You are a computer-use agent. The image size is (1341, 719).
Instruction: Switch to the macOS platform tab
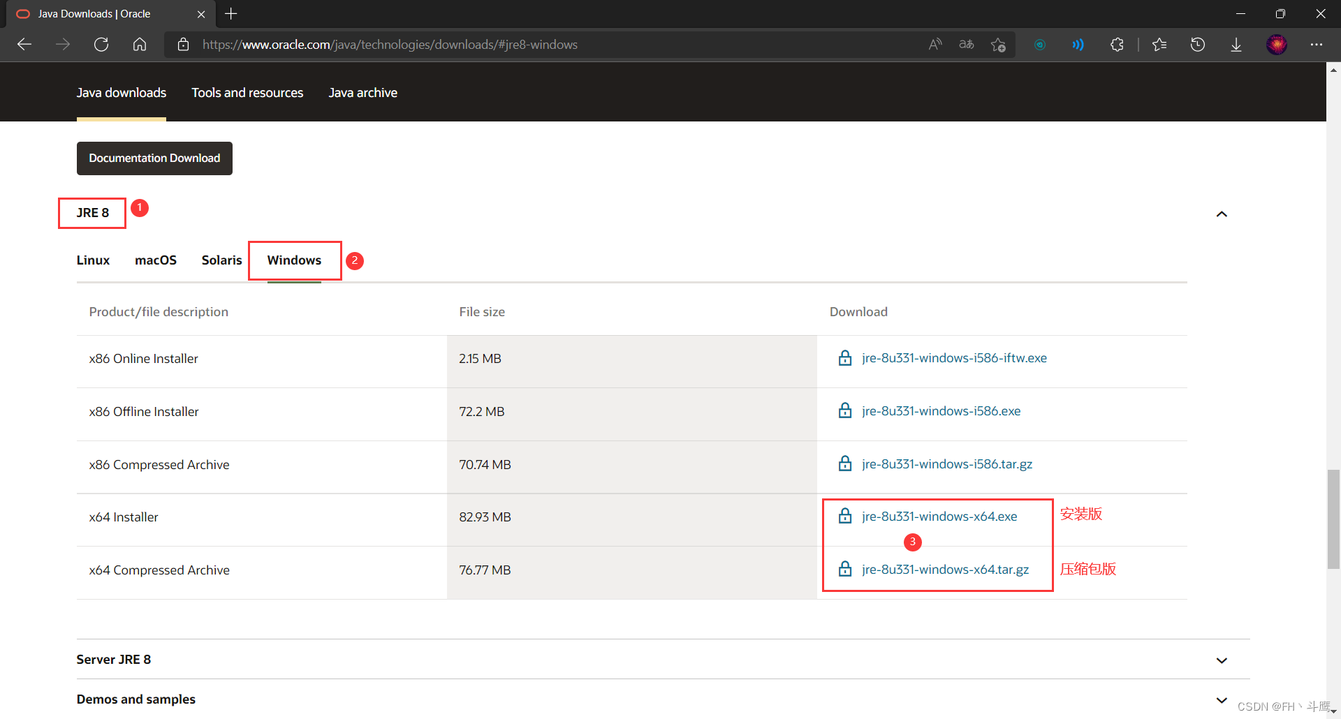[156, 260]
